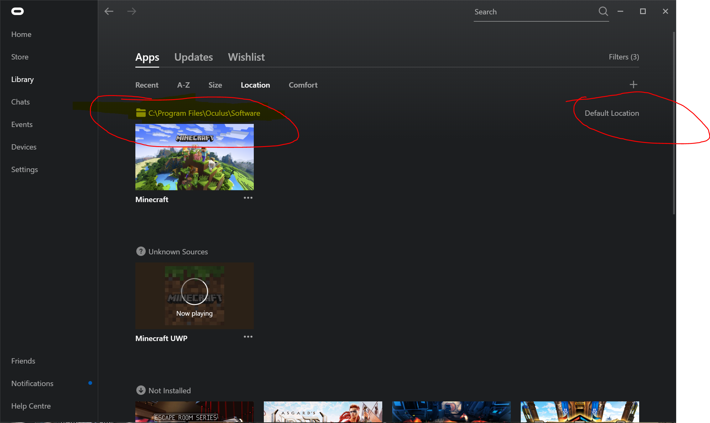
Task: Switch to the Wishlist tab
Action: [246, 57]
